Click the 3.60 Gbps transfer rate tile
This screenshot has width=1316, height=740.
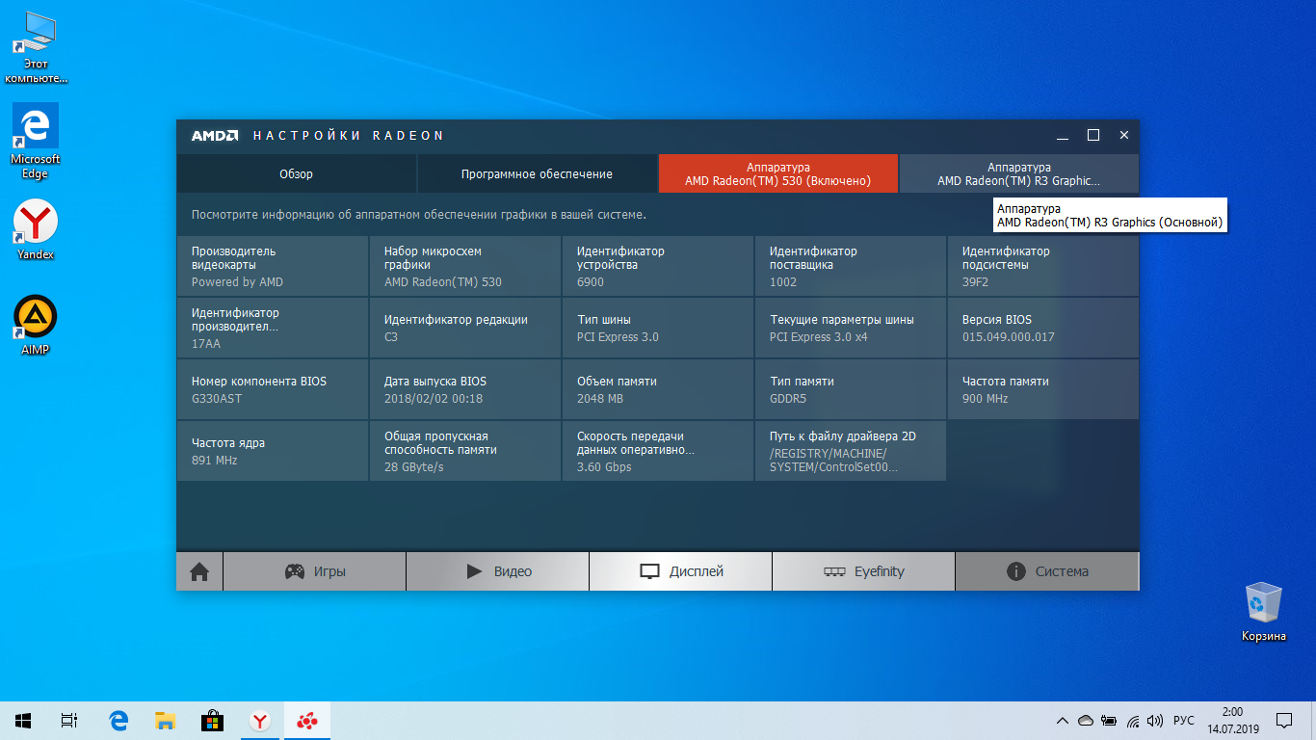click(658, 451)
